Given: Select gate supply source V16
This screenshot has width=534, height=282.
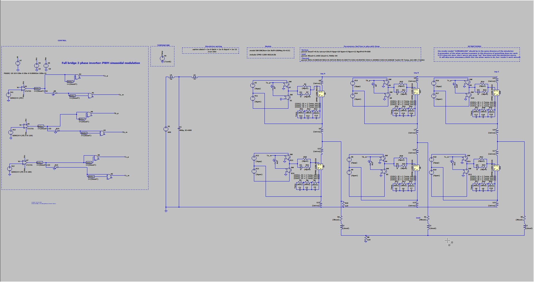Looking at the screenshot, I should click(434, 83).
